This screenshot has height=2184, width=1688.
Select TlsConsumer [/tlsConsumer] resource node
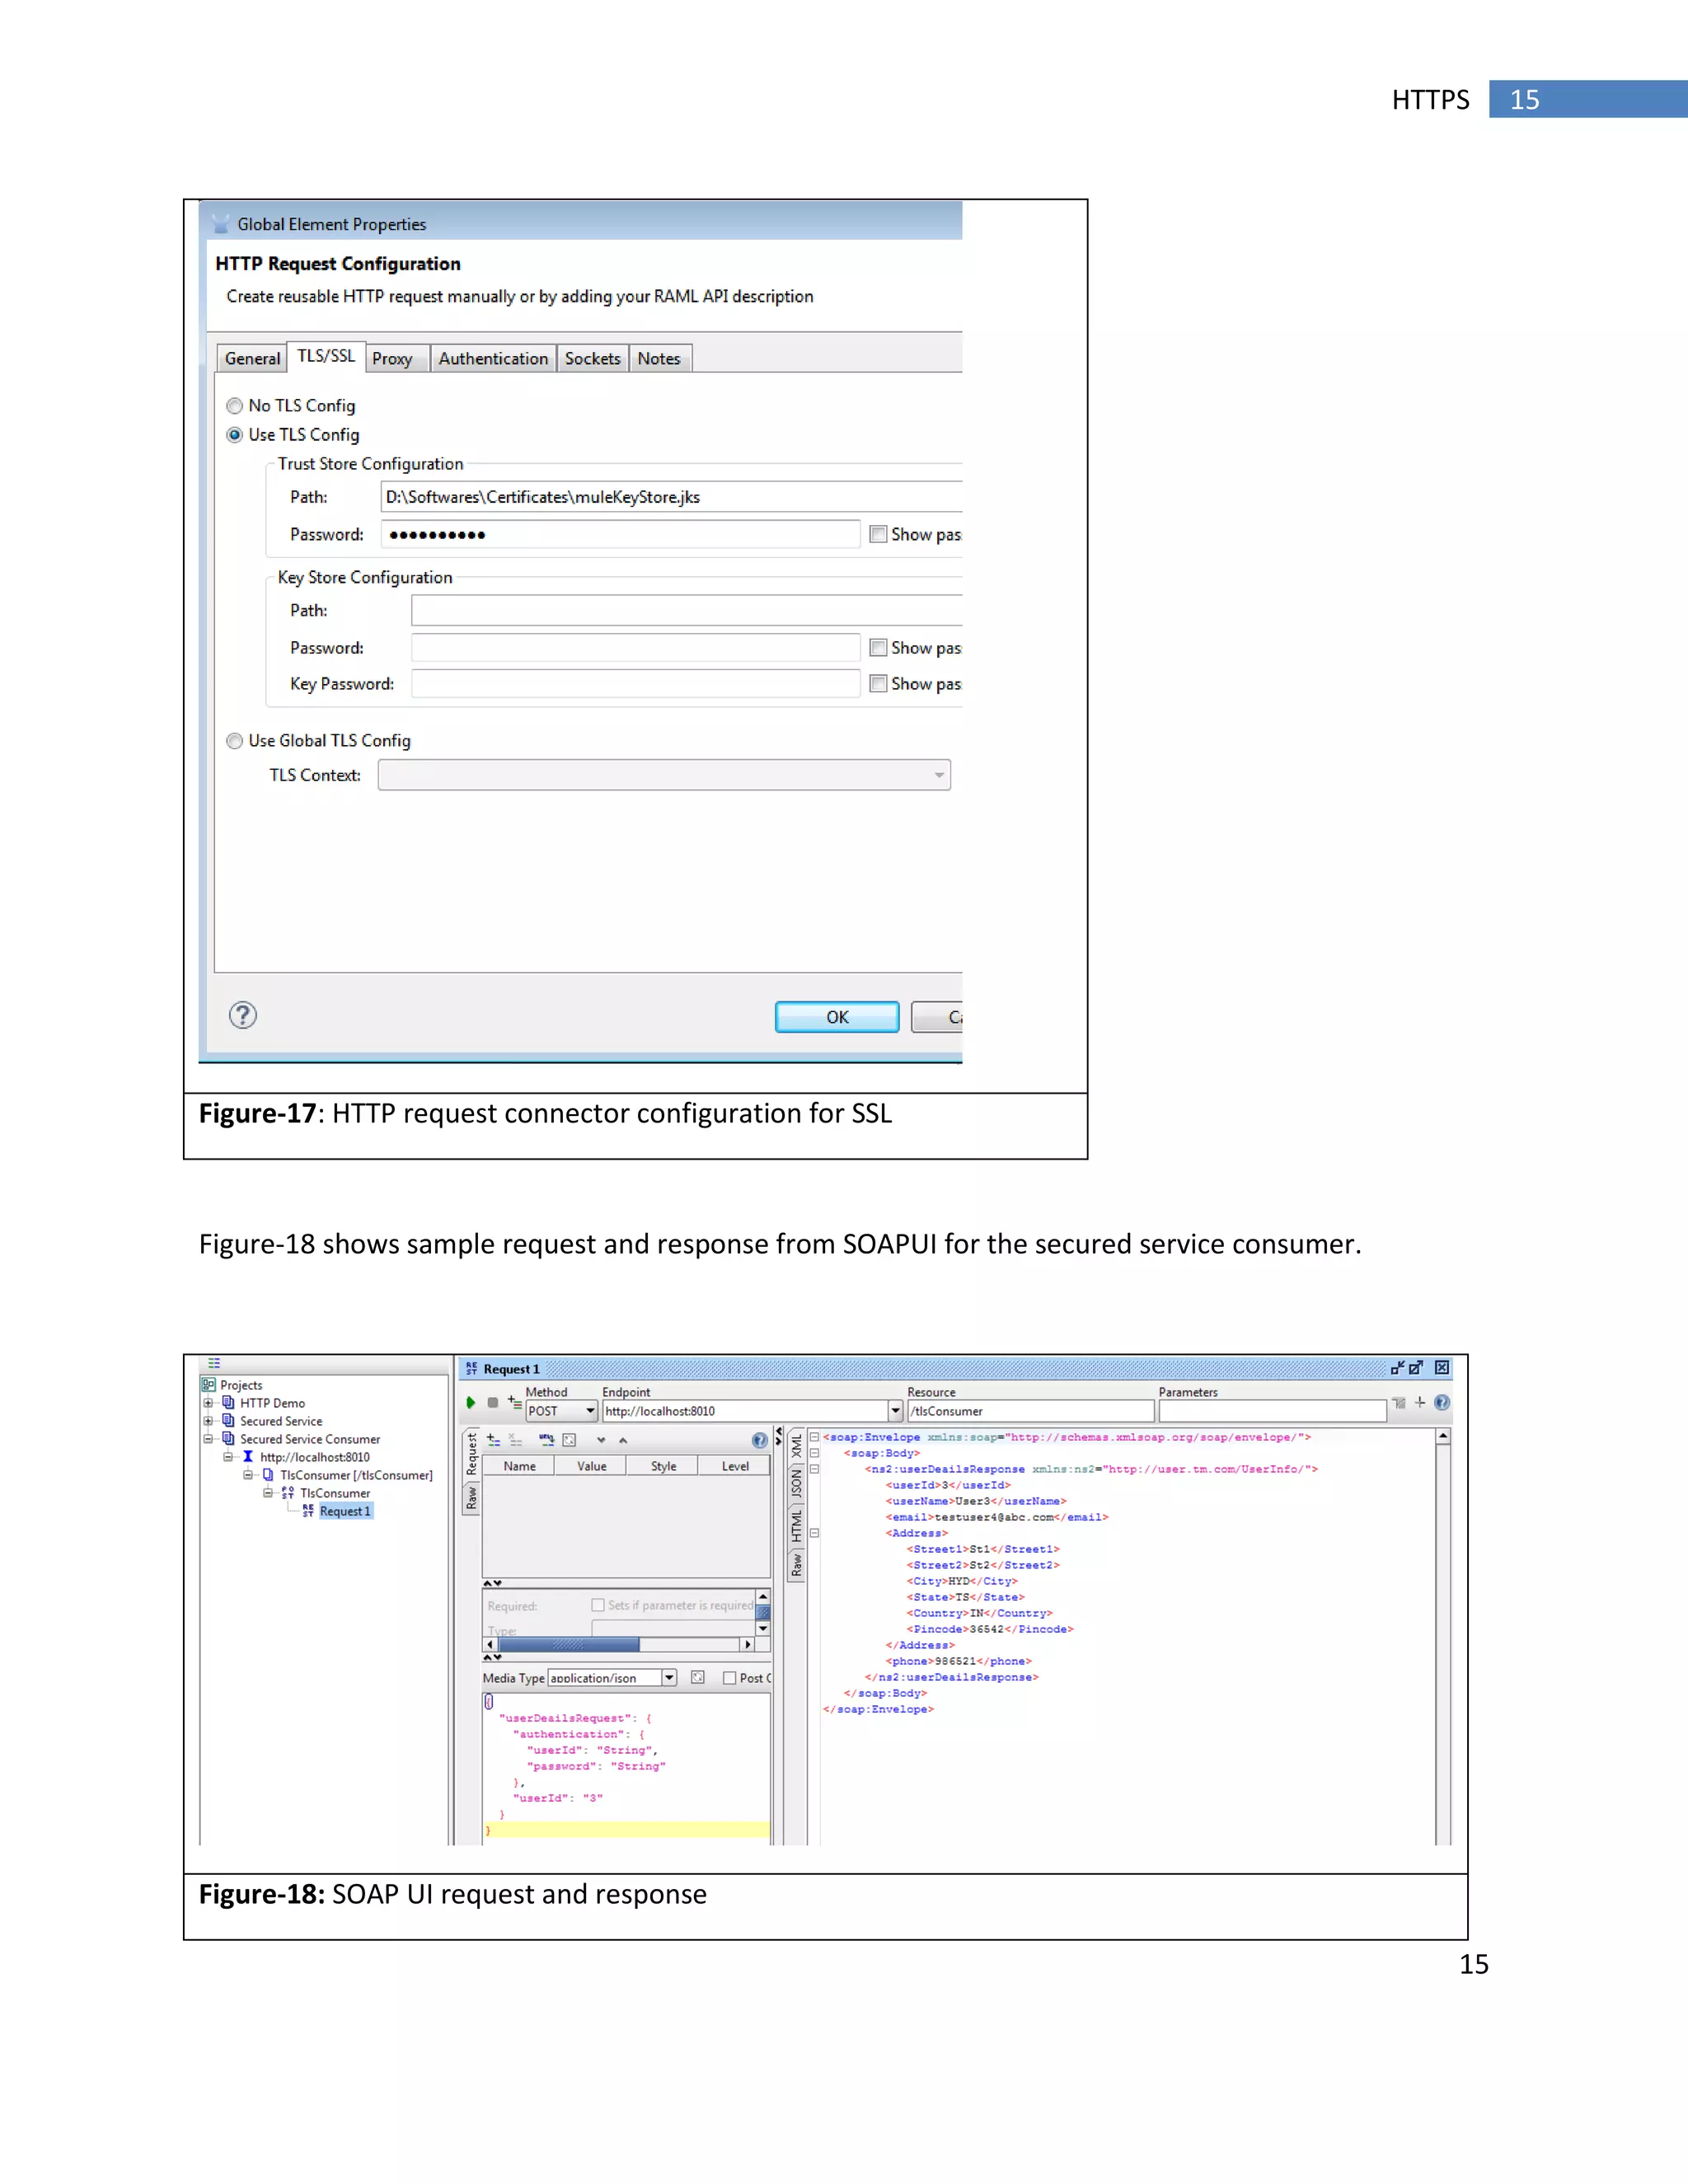[356, 1475]
